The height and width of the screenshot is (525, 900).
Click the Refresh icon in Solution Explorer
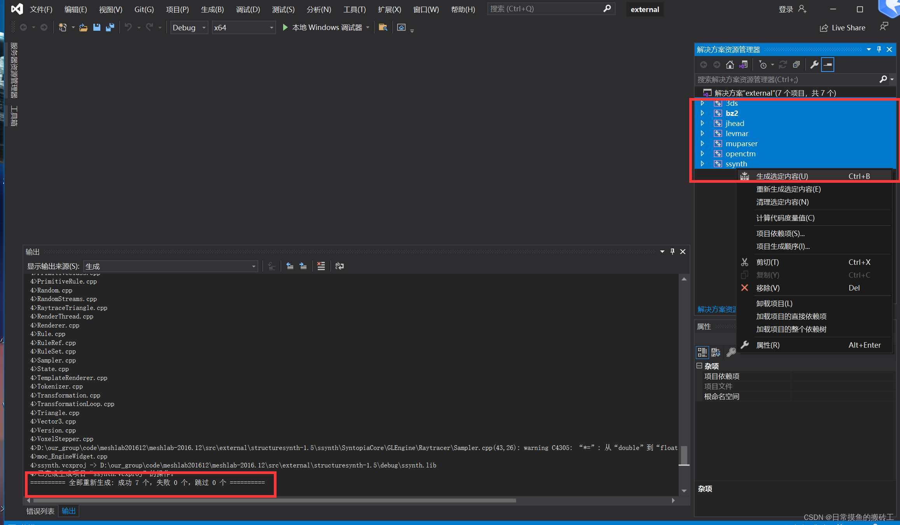pyautogui.click(x=783, y=65)
